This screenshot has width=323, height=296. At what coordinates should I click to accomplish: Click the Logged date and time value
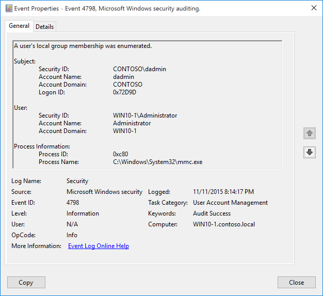(x=223, y=192)
